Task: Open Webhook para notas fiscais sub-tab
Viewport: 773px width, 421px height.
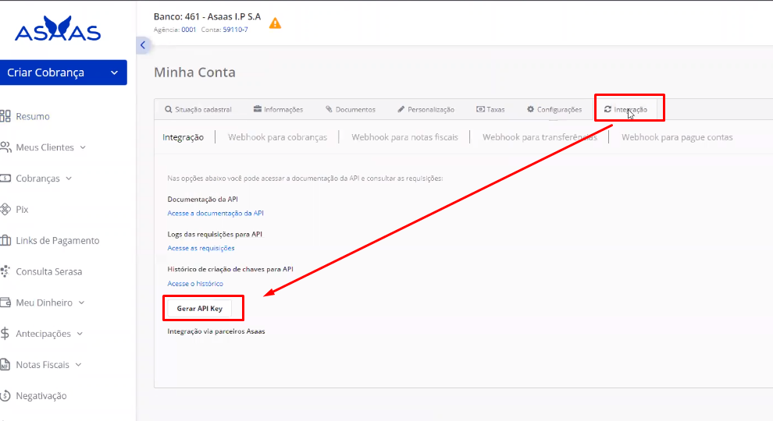Action: [404, 137]
